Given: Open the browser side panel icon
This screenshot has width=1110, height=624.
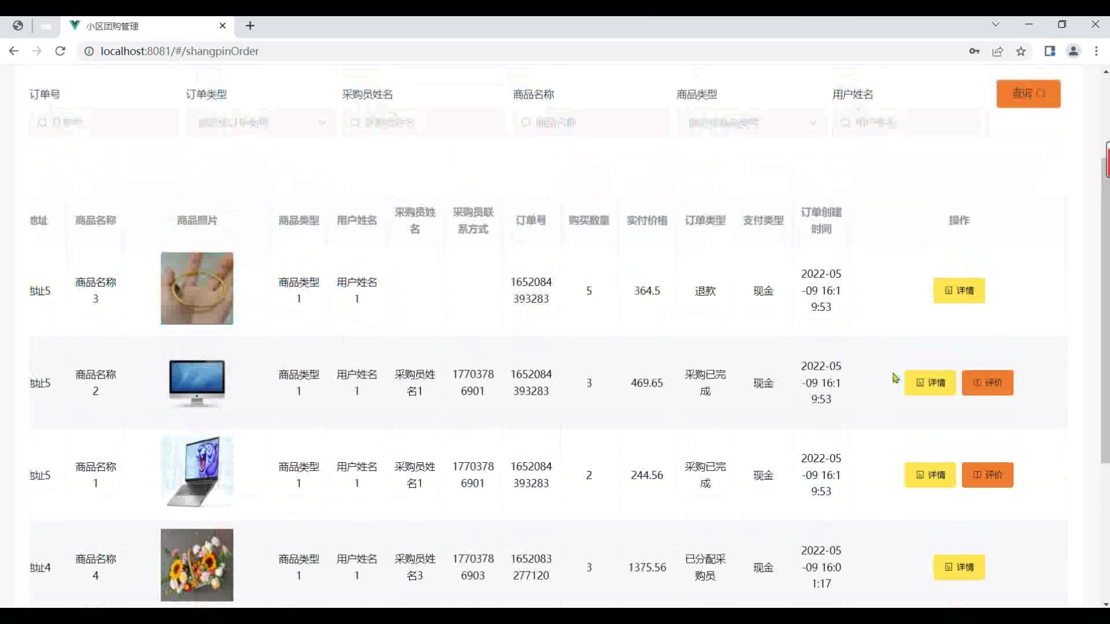Looking at the screenshot, I should click(1050, 51).
